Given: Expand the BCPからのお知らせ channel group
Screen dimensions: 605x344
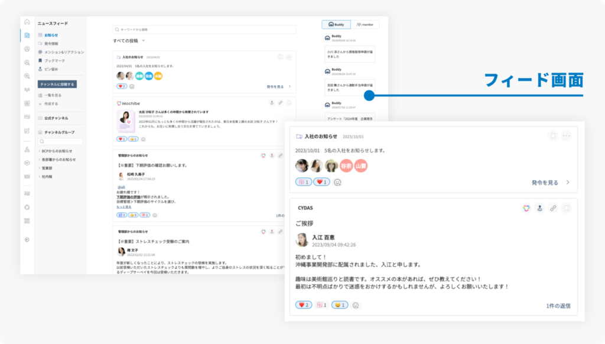Looking at the screenshot, I should pyautogui.click(x=56, y=151).
